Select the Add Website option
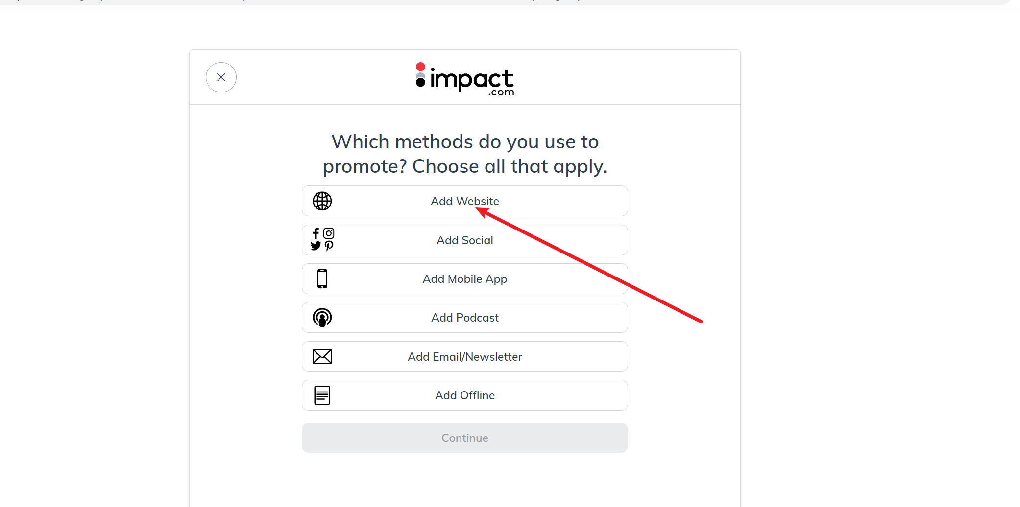 464,201
